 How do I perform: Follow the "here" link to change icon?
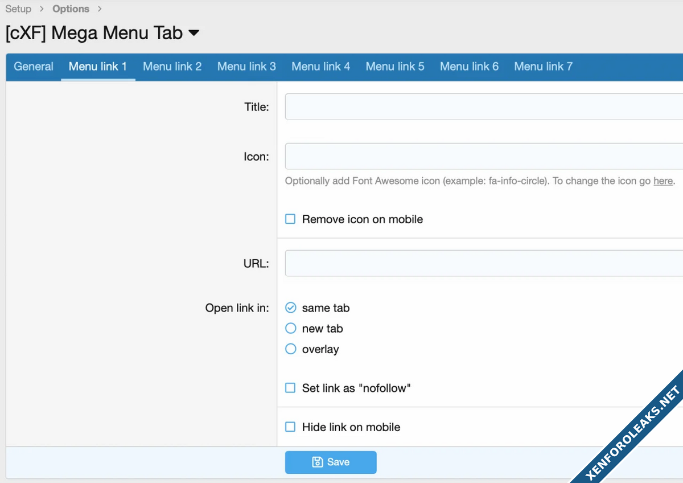[663, 181]
